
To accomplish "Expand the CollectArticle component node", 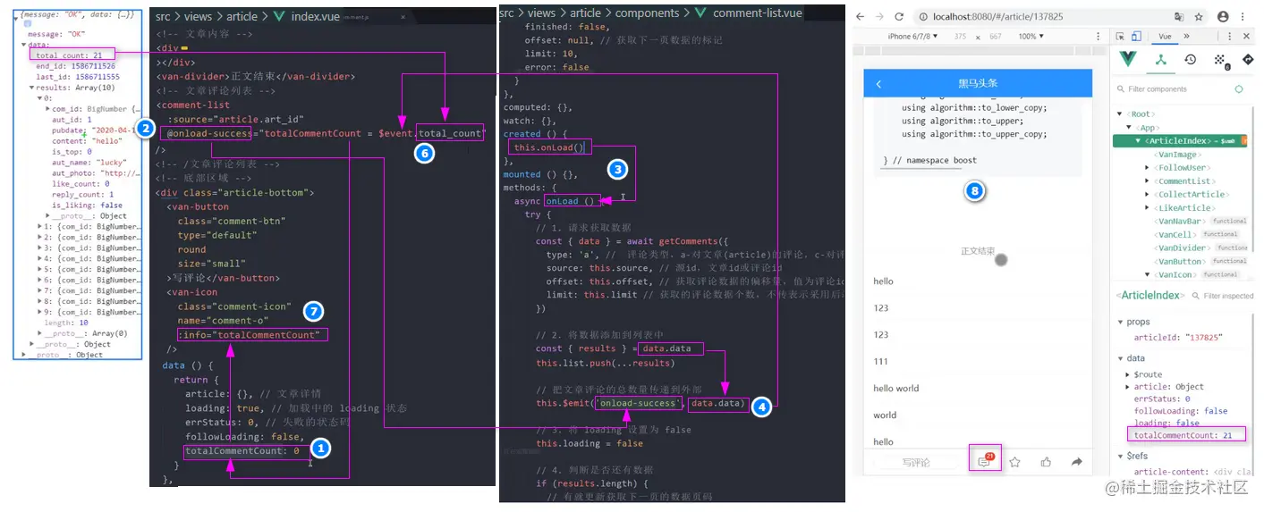I will point(1148,194).
